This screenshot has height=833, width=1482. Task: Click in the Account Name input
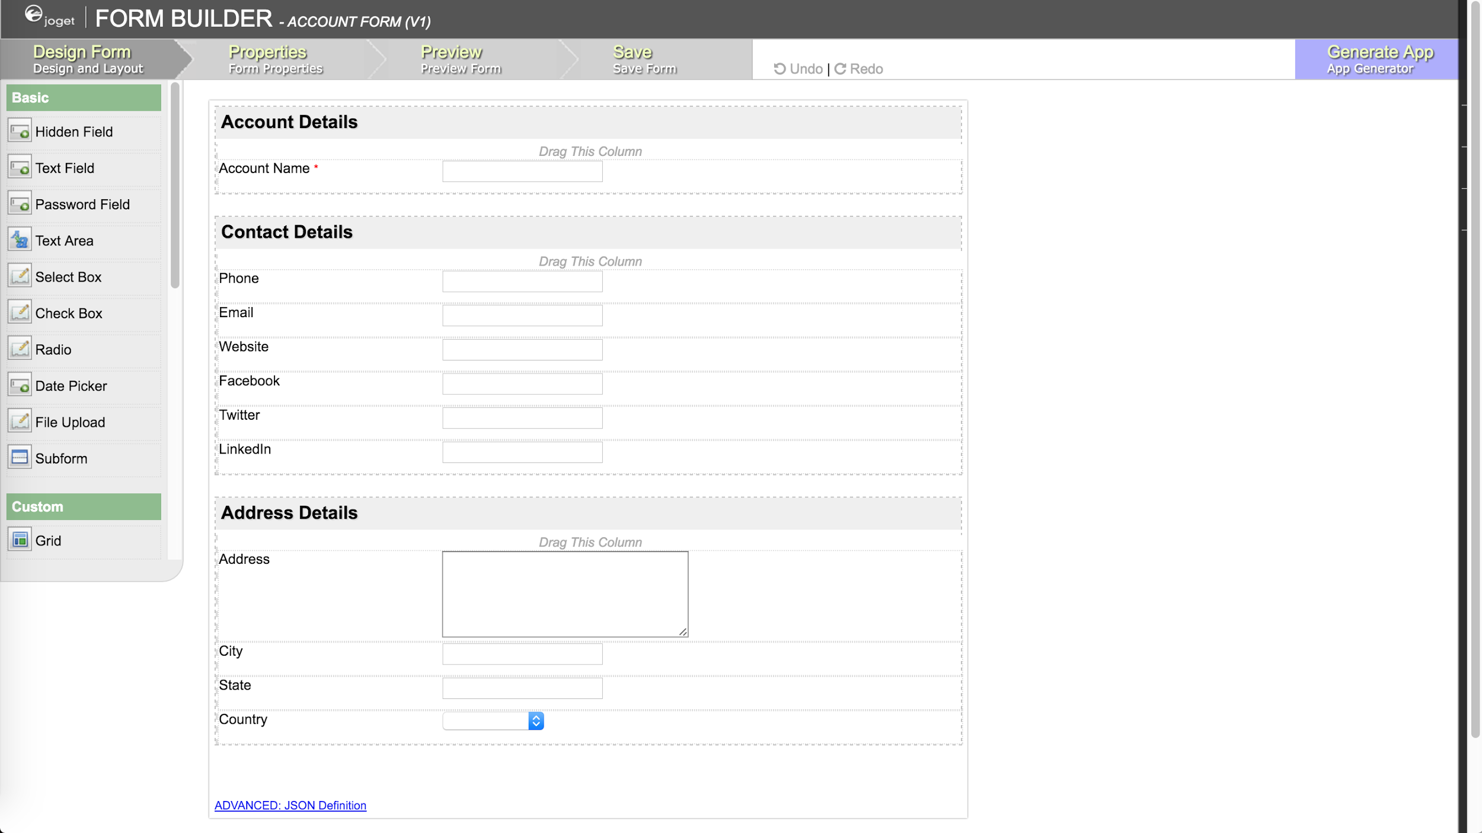[522, 171]
